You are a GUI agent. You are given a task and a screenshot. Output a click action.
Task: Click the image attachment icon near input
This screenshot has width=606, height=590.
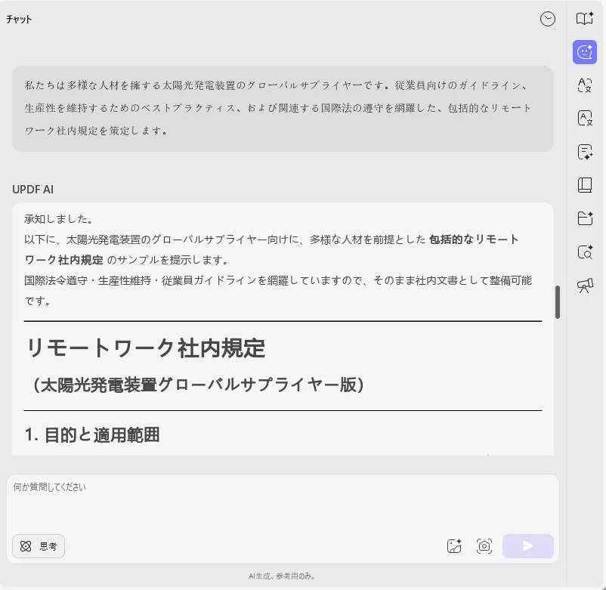[x=454, y=545]
